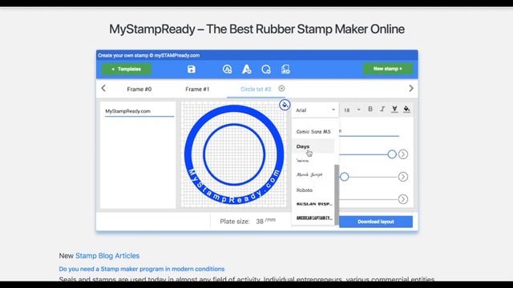Switch to the Frame #0 tab
The height and width of the screenshot is (288, 513).
click(x=139, y=89)
